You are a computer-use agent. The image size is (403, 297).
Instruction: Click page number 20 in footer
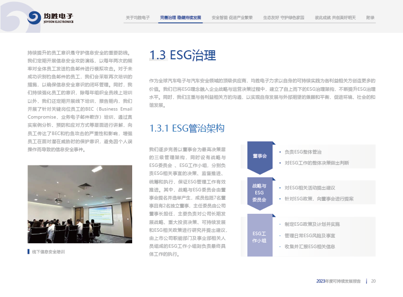click(x=373, y=281)
